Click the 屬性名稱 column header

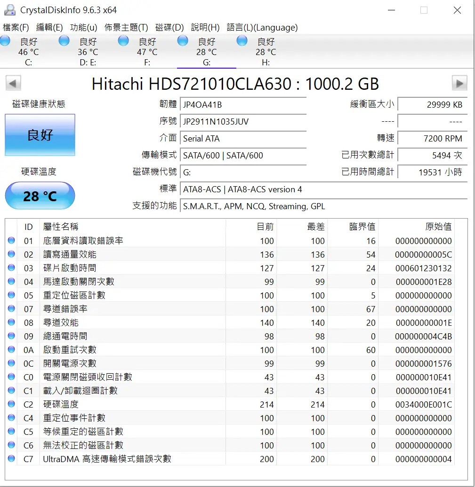(133, 227)
